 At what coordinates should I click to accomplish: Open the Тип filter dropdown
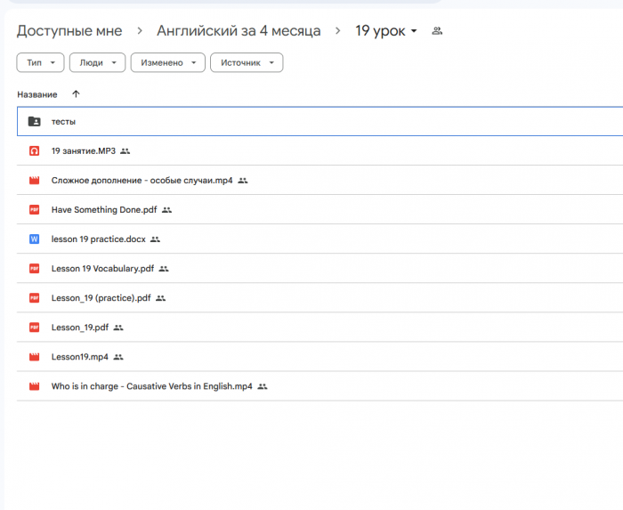point(40,62)
